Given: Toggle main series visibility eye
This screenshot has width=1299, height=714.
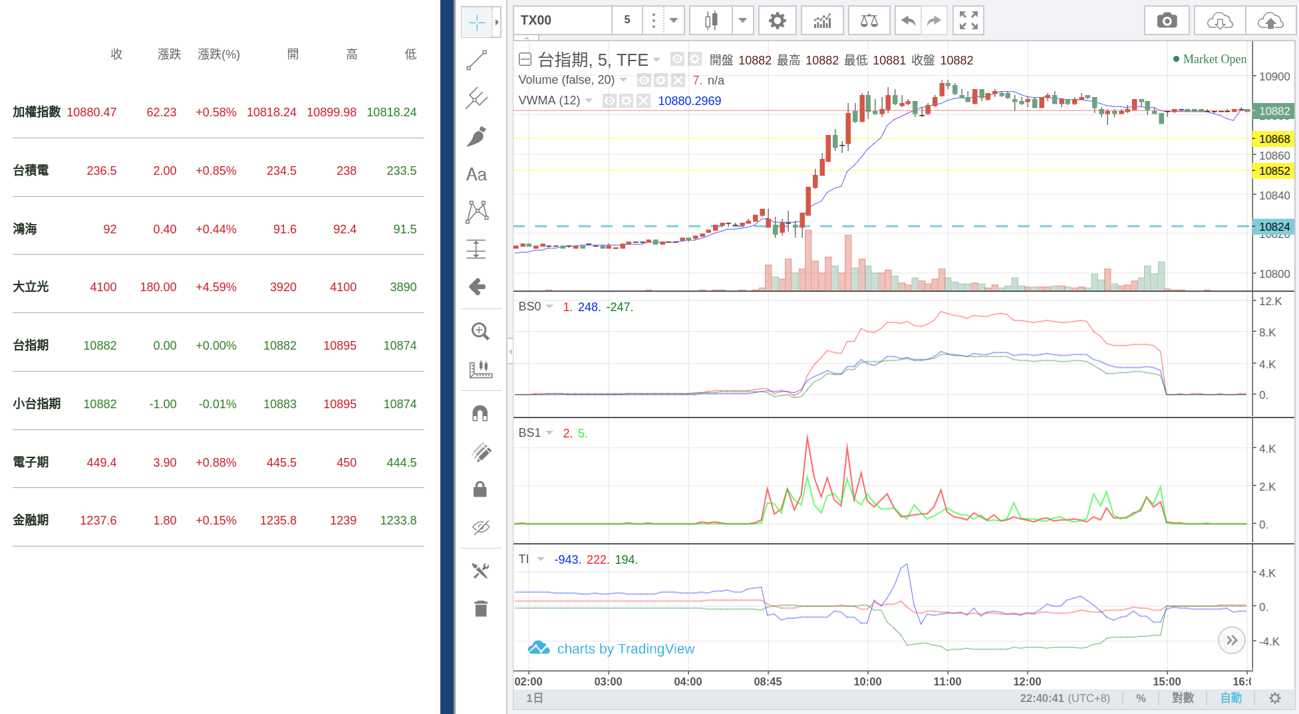Looking at the screenshot, I should point(677,59).
